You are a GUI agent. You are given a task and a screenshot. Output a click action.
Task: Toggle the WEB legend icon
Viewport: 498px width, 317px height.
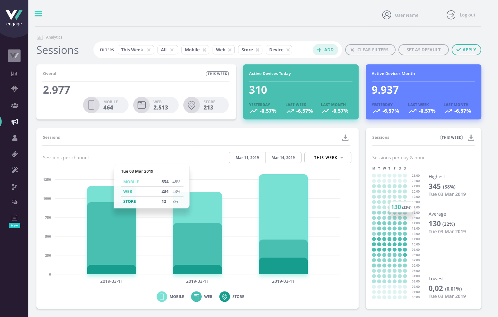point(196,297)
